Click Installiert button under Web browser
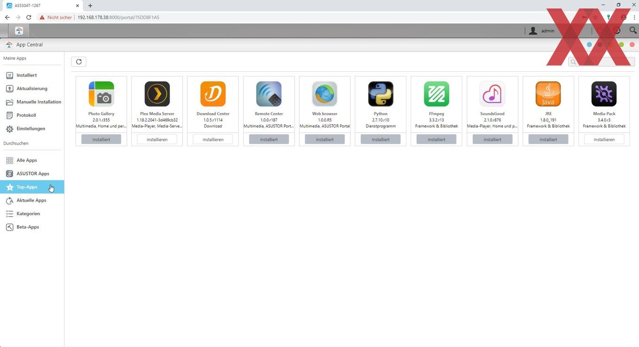 pyautogui.click(x=325, y=139)
